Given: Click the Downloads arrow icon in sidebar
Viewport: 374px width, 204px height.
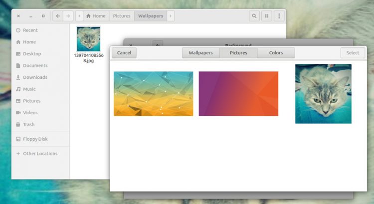Looking at the screenshot, I should pyautogui.click(x=18, y=77).
